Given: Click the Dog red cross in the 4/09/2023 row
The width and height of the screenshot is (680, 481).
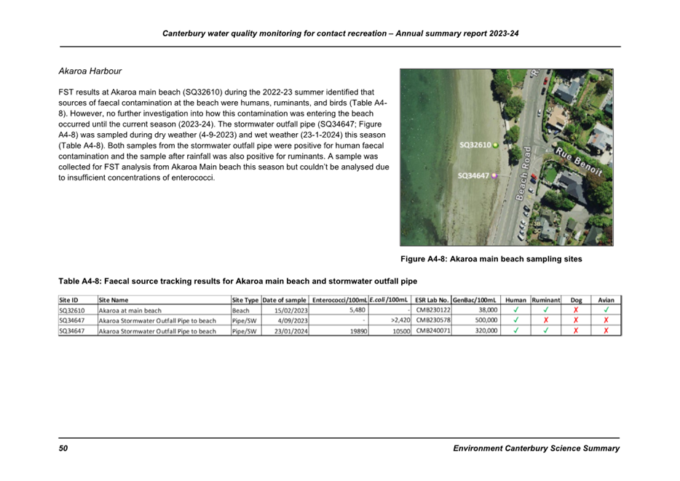Looking at the screenshot, I should (576, 319).
